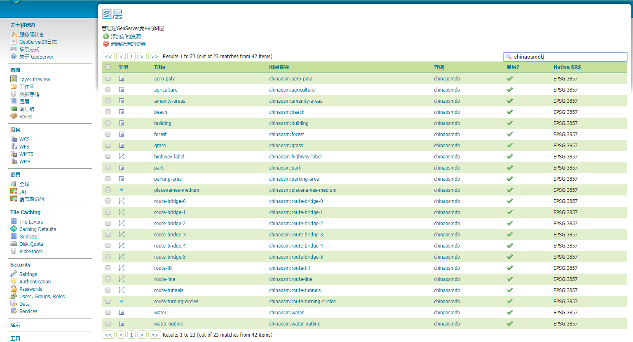Viewport: 633px width, 342px height.
Task: Open route-bridge-5 layer title link
Action: [x=170, y=257]
